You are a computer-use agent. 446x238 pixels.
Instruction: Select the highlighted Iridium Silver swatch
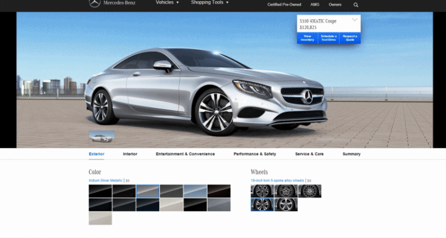point(147,191)
